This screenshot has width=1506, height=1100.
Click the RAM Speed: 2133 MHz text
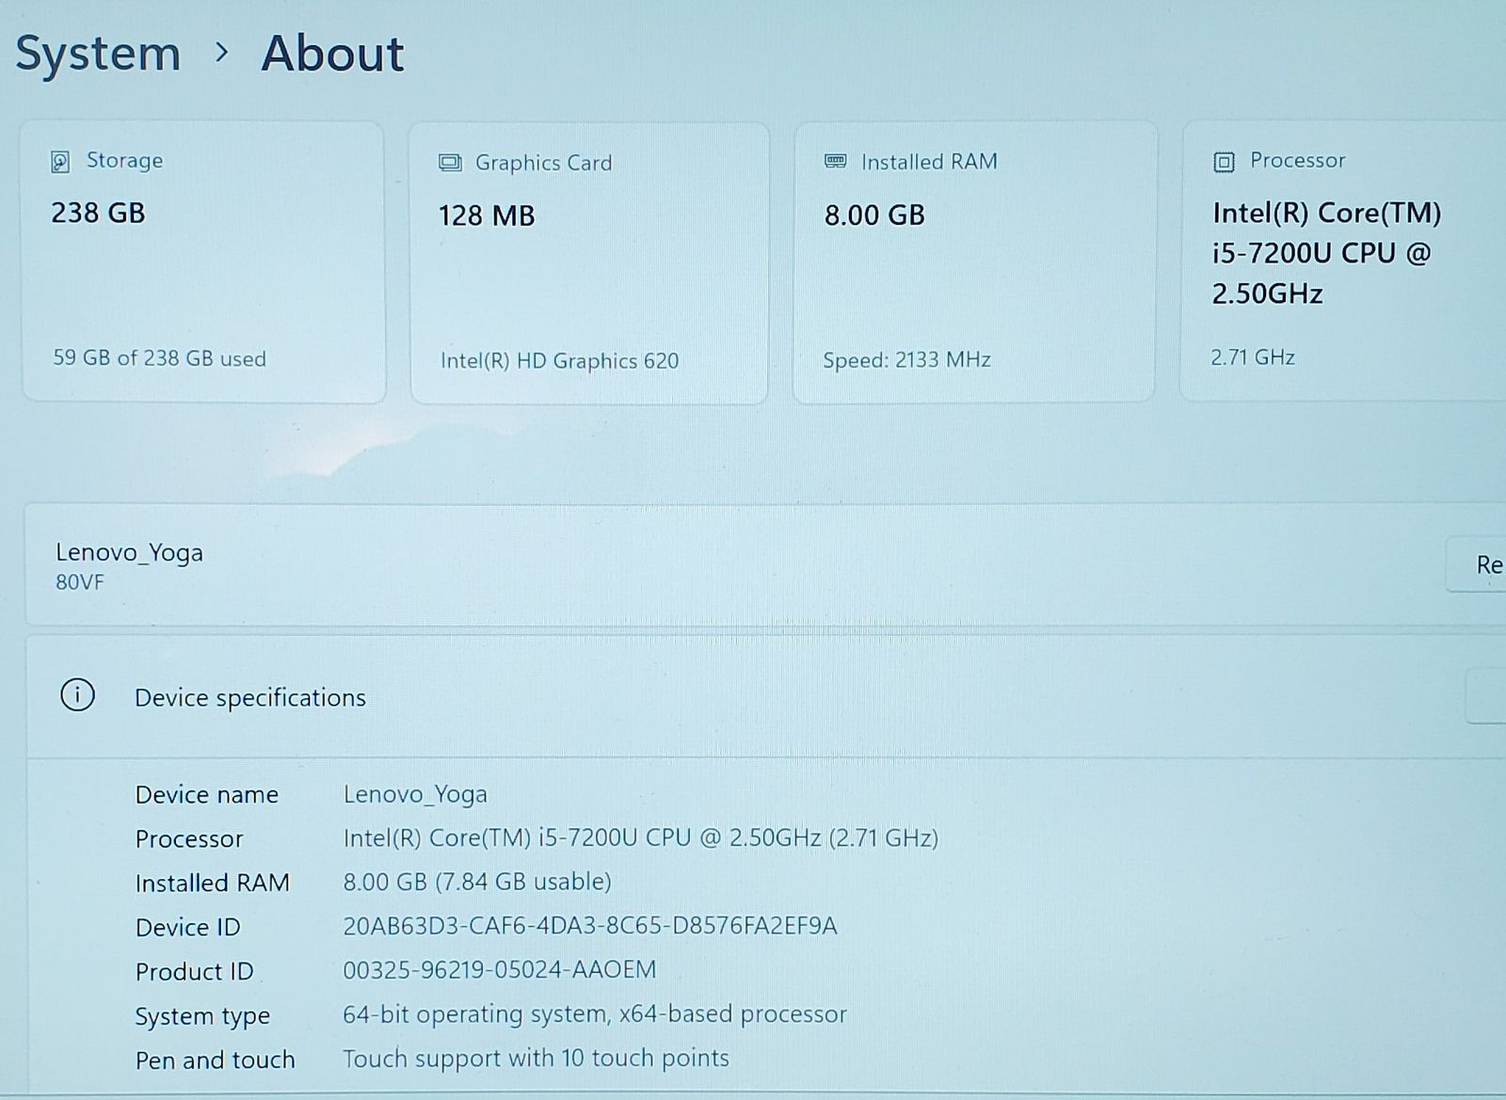906,360
